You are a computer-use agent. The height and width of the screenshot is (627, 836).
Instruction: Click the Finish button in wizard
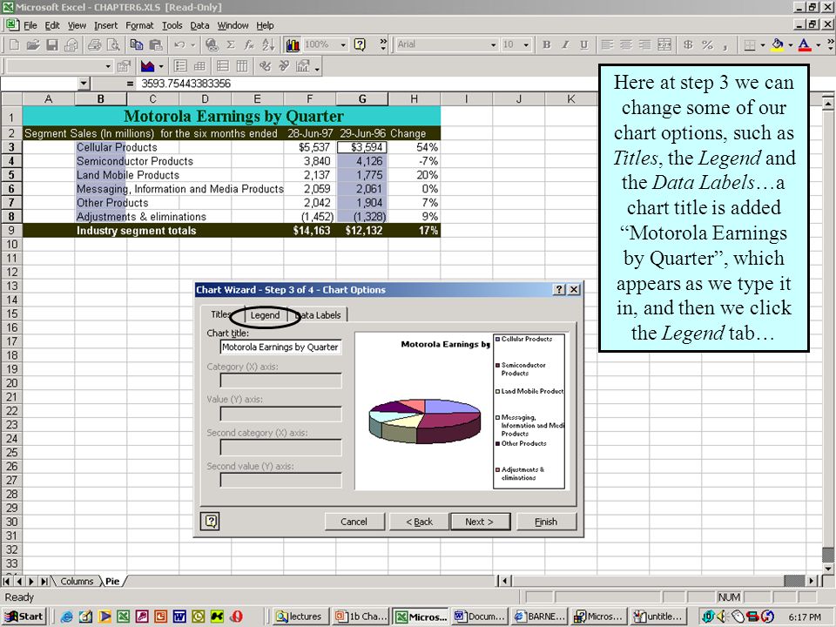tap(546, 522)
